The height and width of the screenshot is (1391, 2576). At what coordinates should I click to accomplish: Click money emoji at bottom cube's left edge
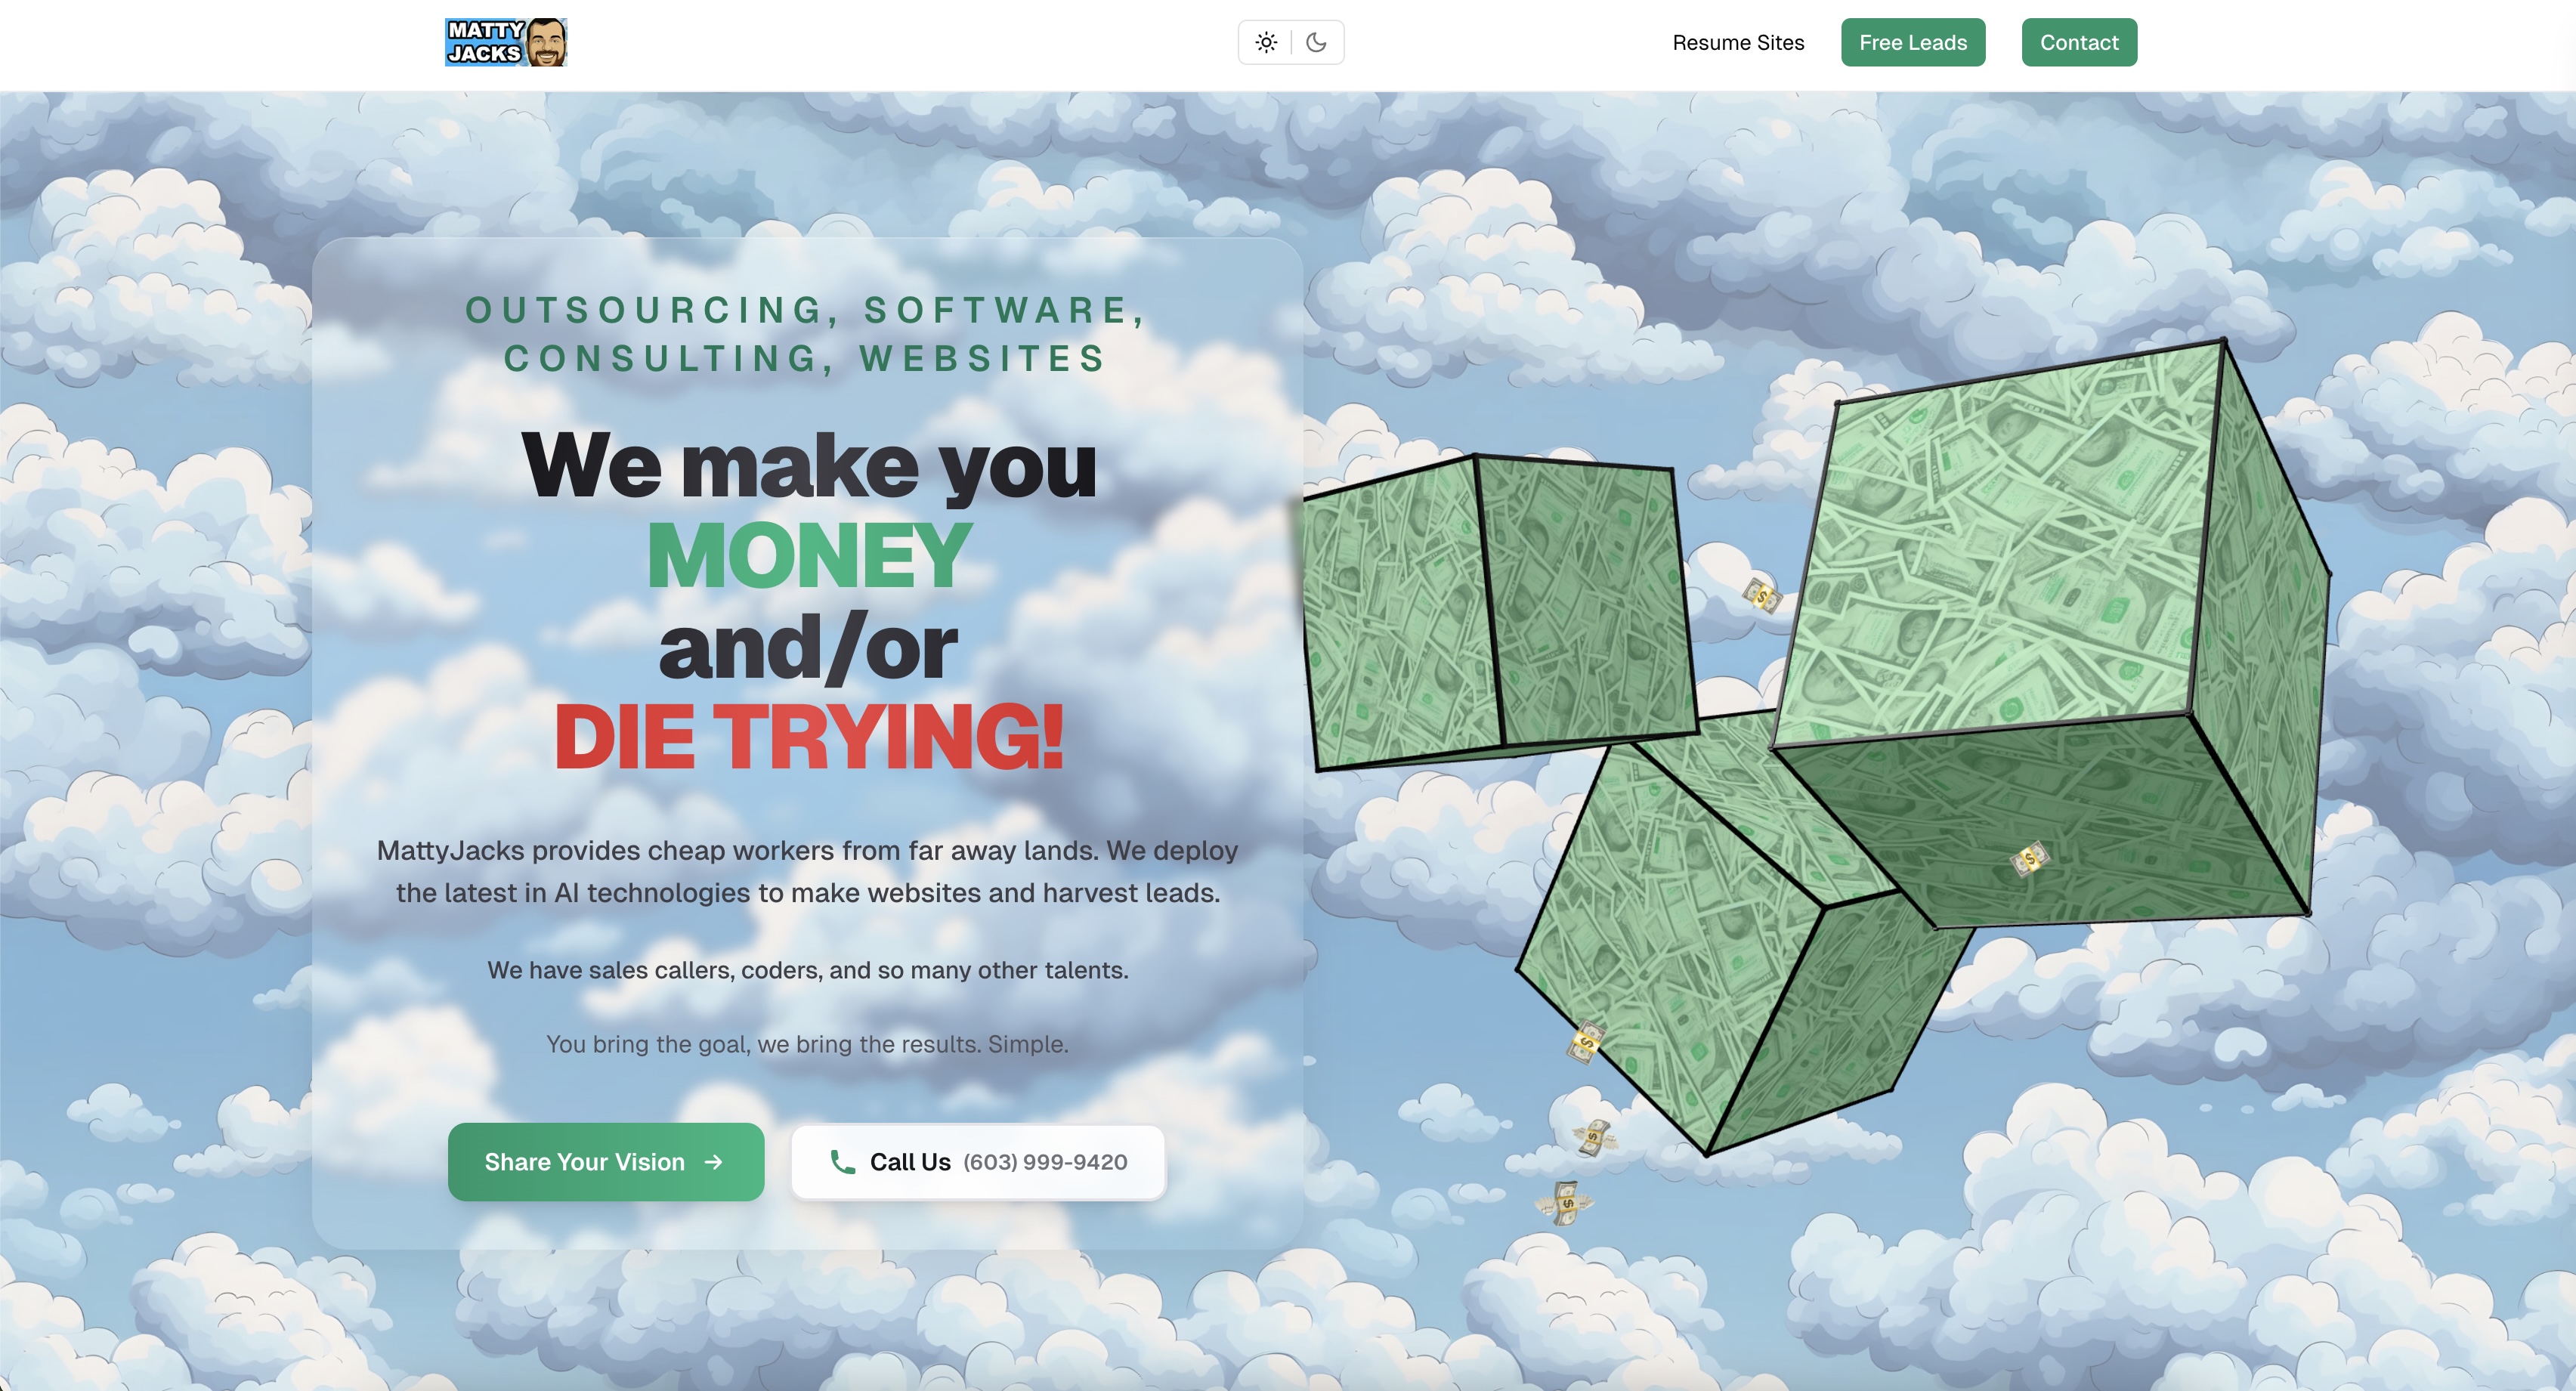pos(1586,1041)
